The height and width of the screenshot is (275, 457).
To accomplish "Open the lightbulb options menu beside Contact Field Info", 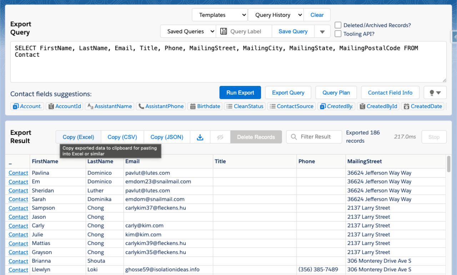I will click(x=435, y=92).
